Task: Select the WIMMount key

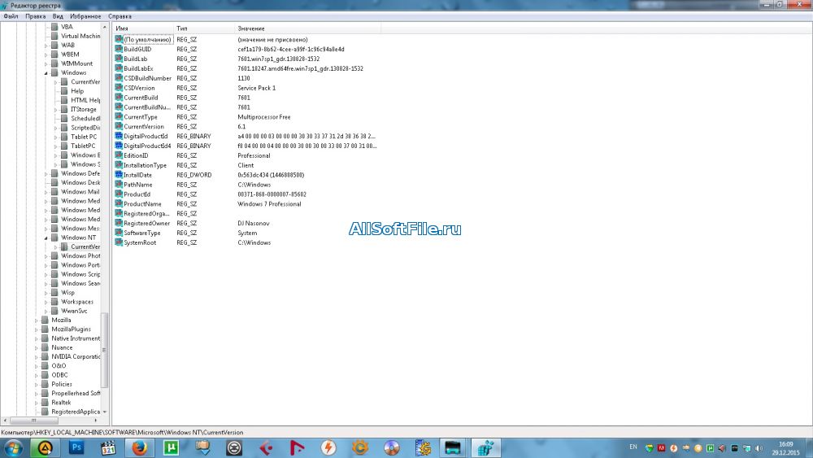Action: point(76,63)
